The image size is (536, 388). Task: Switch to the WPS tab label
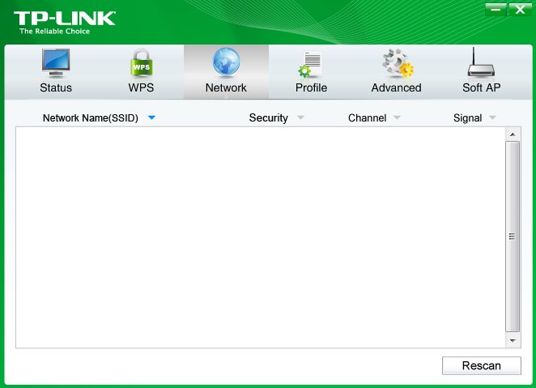click(x=141, y=87)
